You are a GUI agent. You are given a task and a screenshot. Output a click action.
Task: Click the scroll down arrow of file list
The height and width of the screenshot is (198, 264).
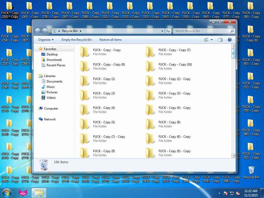click(x=233, y=156)
